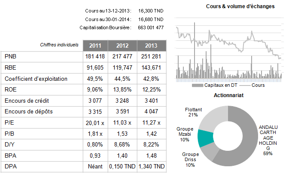The width and height of the screenshot is (292, 174).
Task: Click the teal Groupe Mzabi donut slice
Action: pyautogui.click(x=206, y=138)
